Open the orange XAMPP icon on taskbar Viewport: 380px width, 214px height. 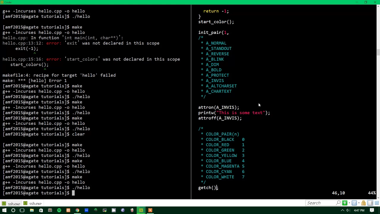[x=68, y=210]
